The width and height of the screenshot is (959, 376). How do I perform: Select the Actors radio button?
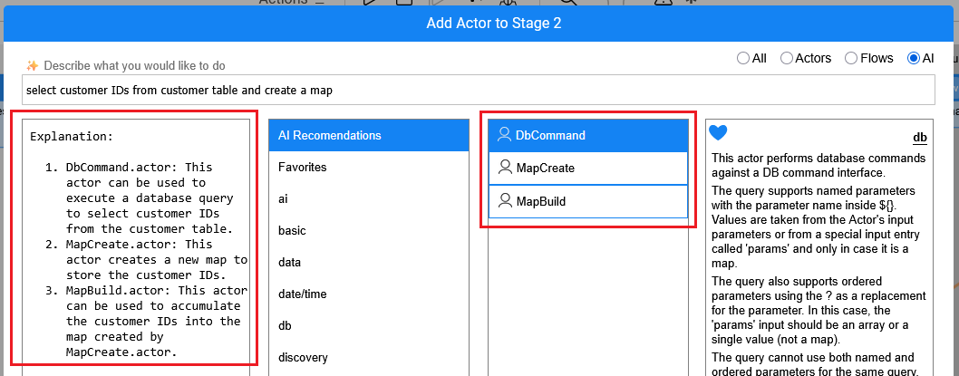tap(786, 58)
